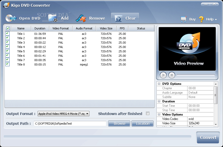The width and height of the screenshot is (223, 147).
Task: Collapse the Duration section
Action: point(159,101)
